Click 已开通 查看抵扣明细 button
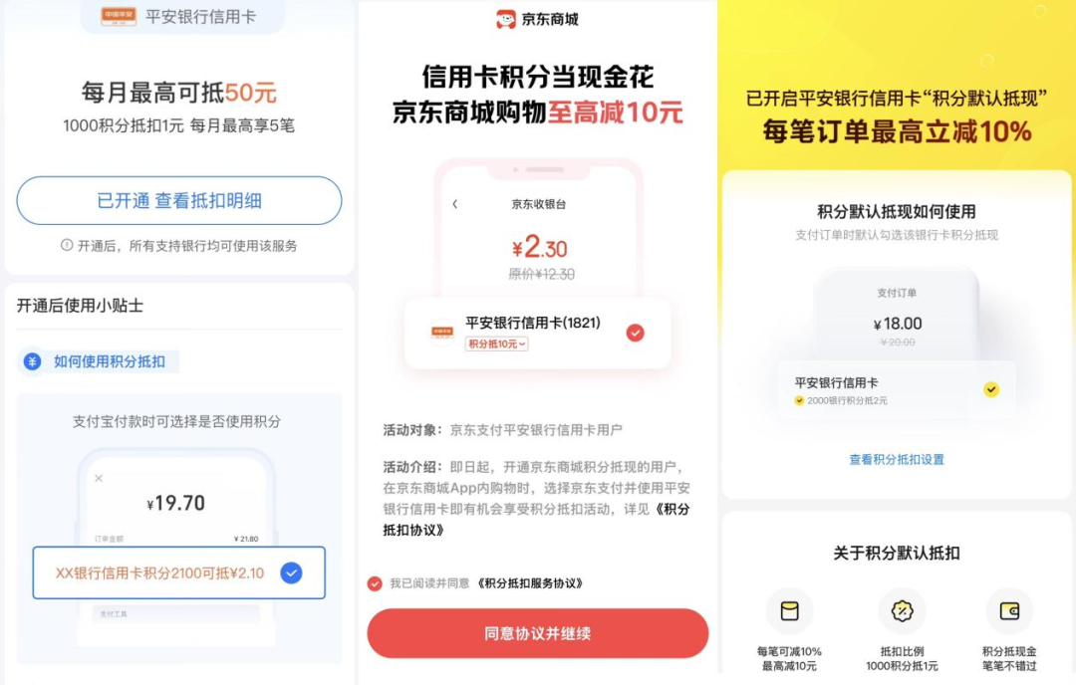Screen dimensions: 1076x685 pyautogui.click(x=179, y=200)
